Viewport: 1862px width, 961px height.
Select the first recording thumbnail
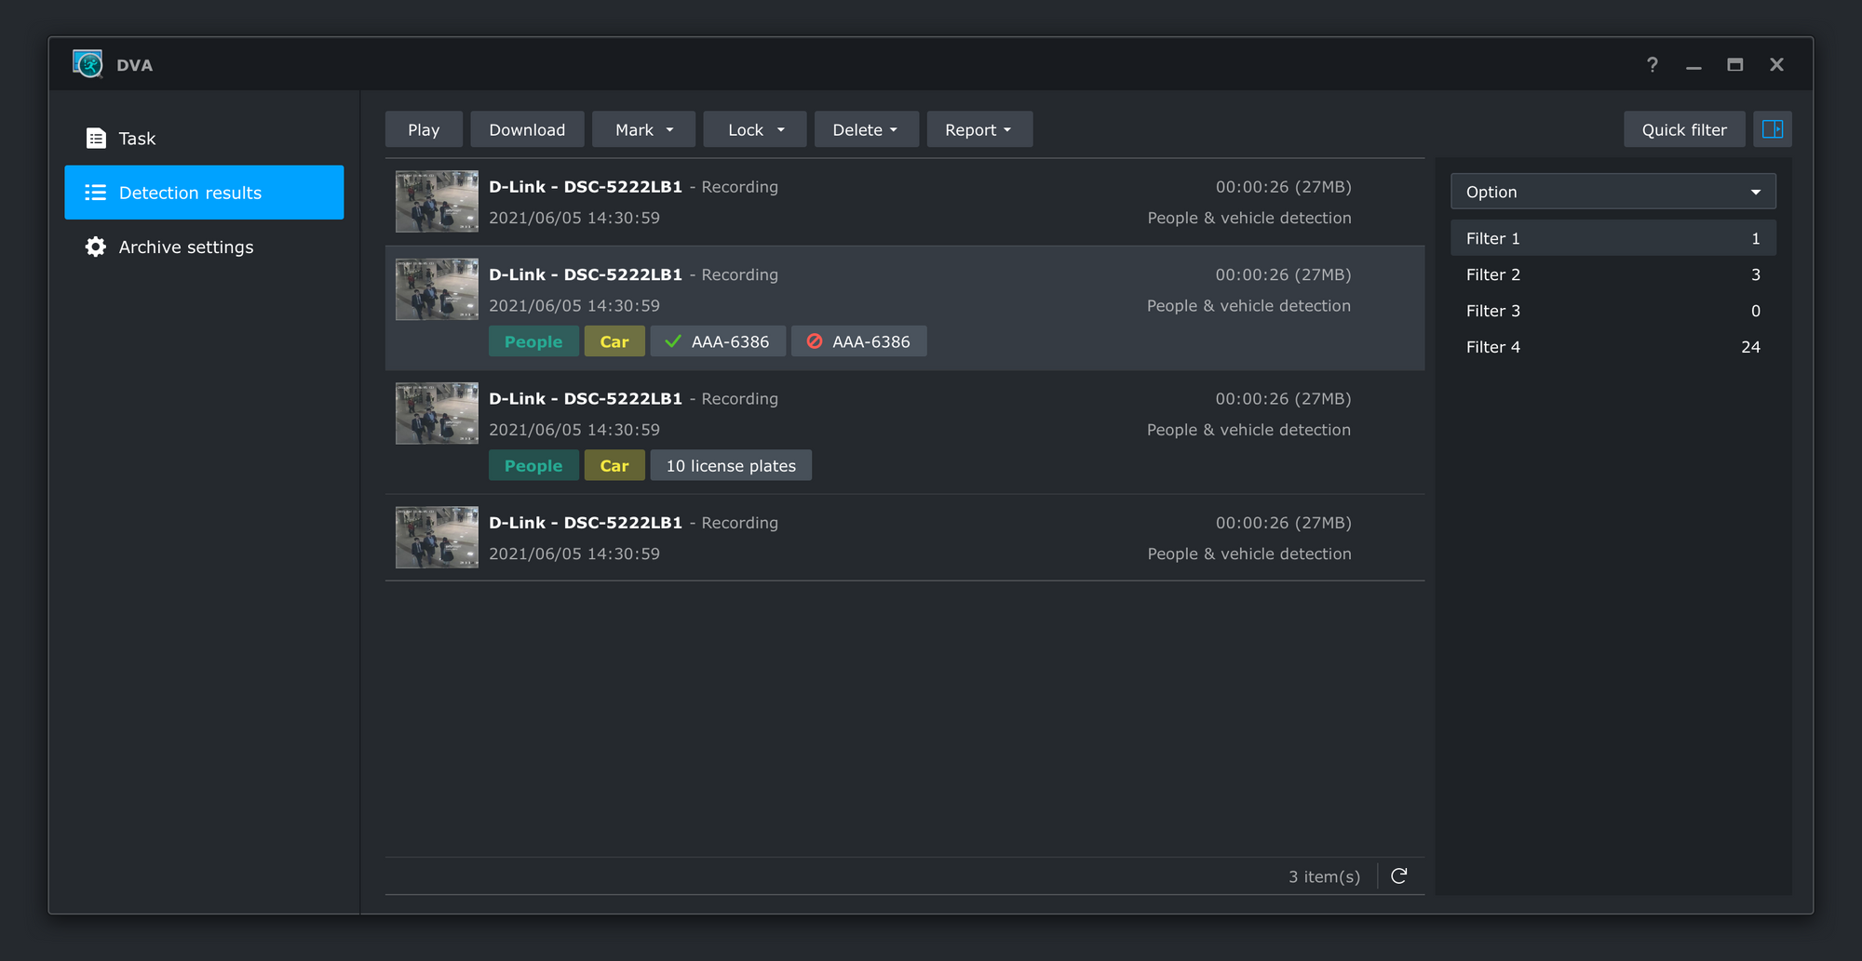coord(437,201)
